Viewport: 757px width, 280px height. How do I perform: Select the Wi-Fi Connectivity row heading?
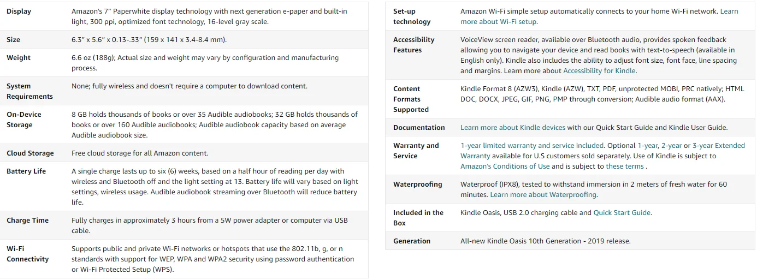27,254
